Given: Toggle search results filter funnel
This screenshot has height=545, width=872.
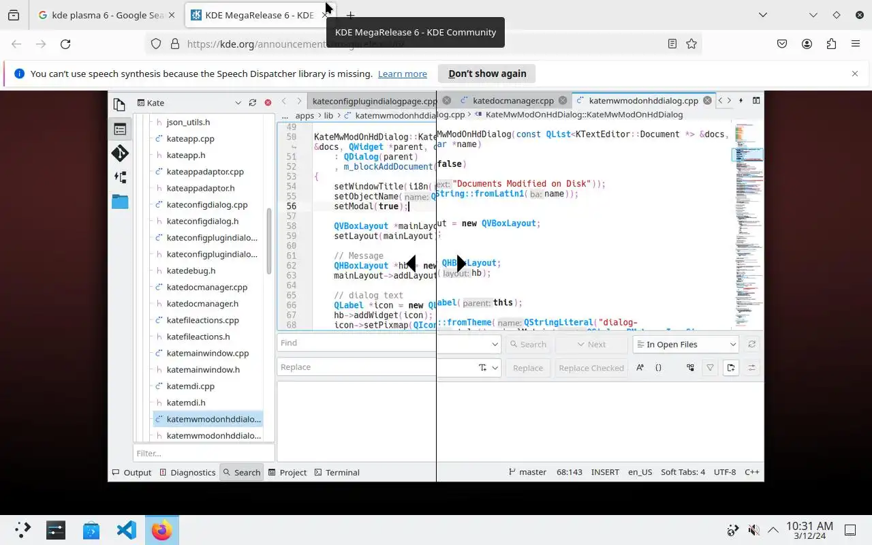Looking at the screenshot, I should pos(710,368).
